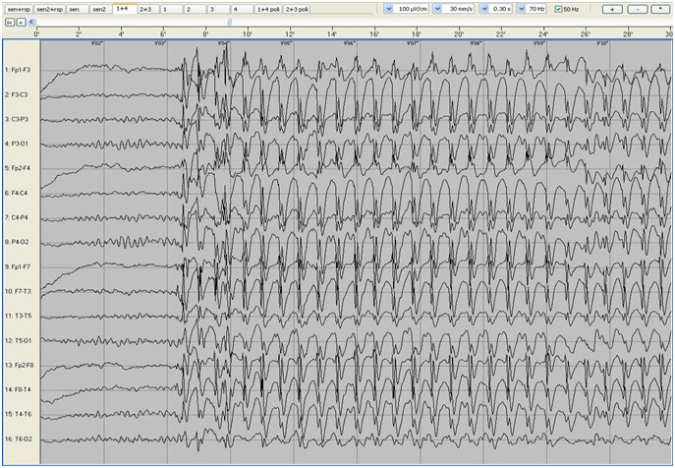Select the 1+4 montage tab
675x468 pixels.
tap(125, 8)
